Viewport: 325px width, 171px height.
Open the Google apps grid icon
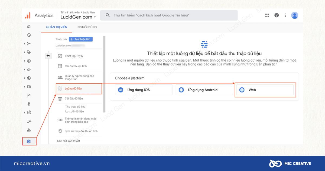pos(267,15)
